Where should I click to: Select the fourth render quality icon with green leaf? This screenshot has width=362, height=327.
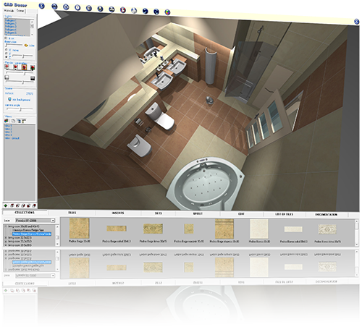[33, 68]
